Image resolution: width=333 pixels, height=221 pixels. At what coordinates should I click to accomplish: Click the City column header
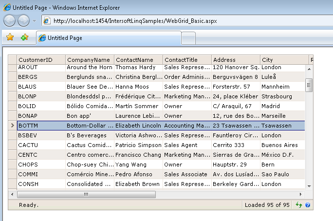point(284,60)
